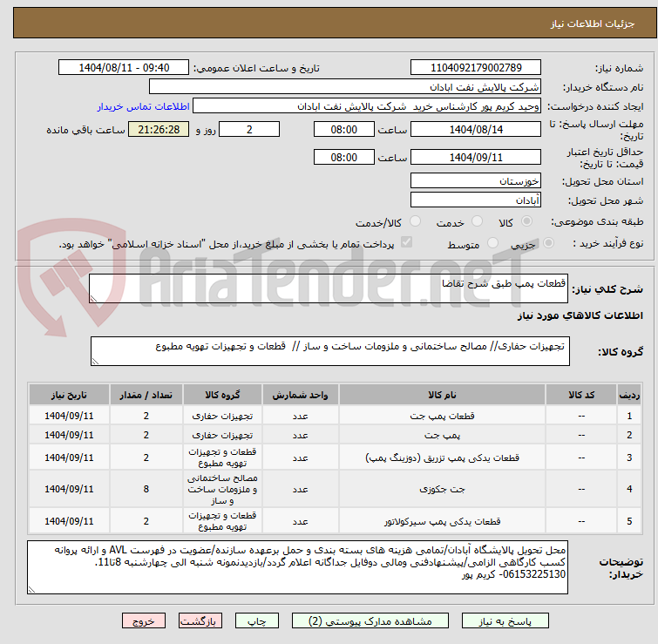This screenshot has height=644, width=658.
Task: Open 'مشاهده مدارک پیوستی (2)' attachments
Action: (370, 621)
